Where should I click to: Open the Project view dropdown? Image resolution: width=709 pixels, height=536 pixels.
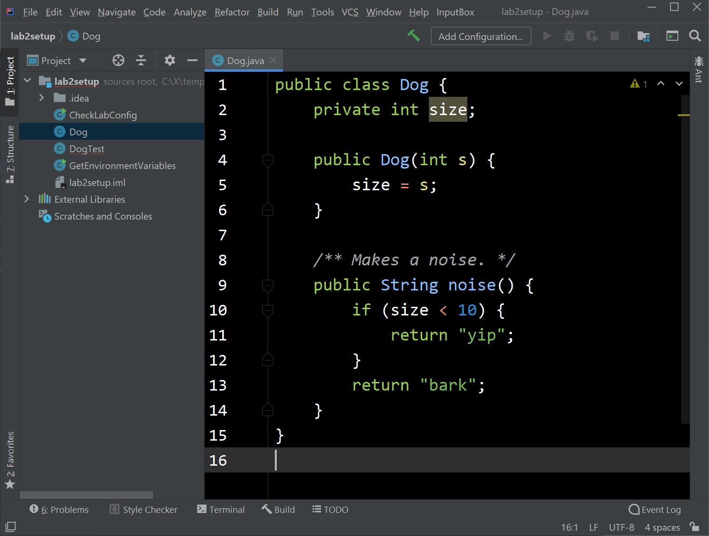pyautogui.click(x=83, y=61)
